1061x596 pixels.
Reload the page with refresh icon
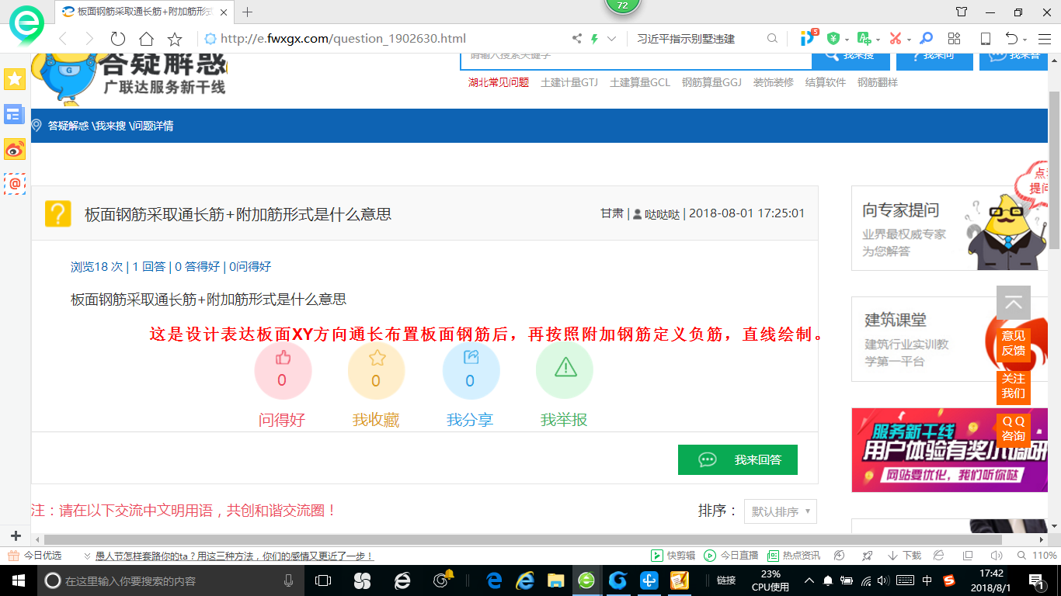point(118,39)
